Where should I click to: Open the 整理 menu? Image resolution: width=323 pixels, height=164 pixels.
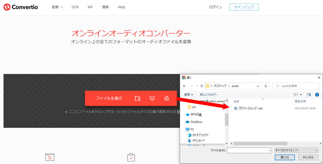coord(189,95)
